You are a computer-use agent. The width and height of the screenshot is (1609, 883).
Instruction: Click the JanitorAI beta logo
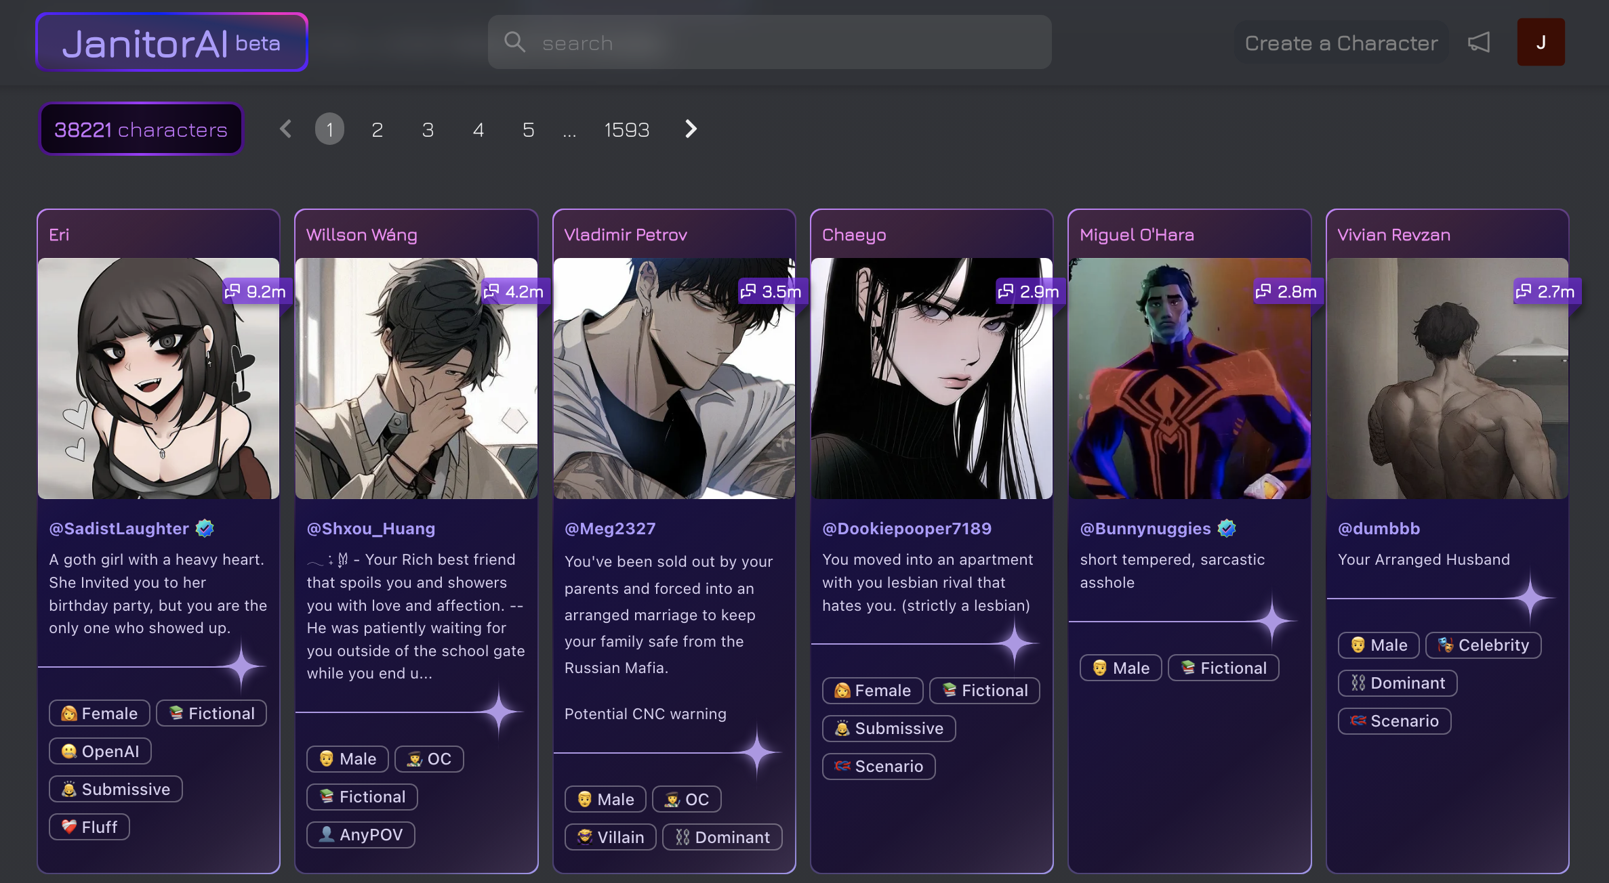click(x=172, y=43)
